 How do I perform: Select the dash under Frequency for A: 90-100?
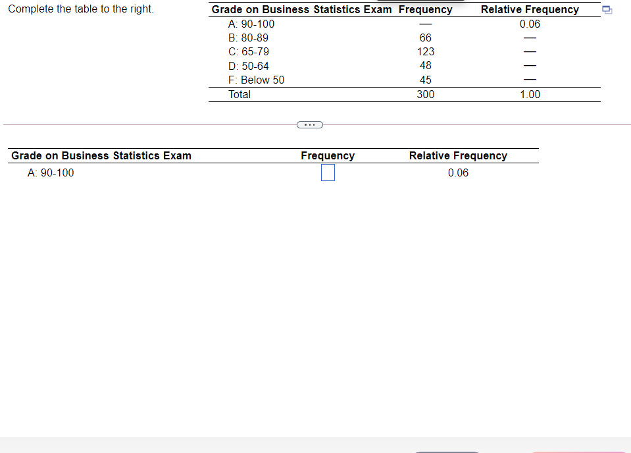pos(425,24)
